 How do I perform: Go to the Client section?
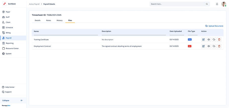point(13,22)
